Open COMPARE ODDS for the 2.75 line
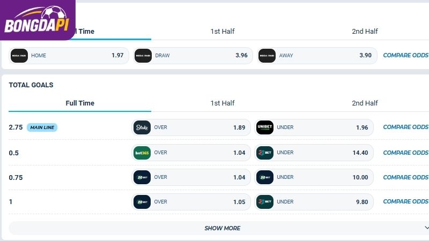 [405, 127]
